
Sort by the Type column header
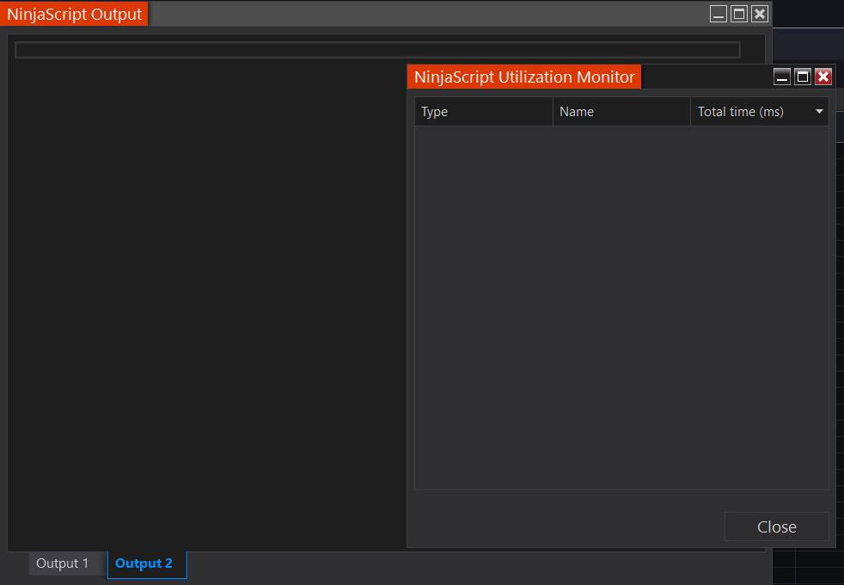tap(483, 112)
